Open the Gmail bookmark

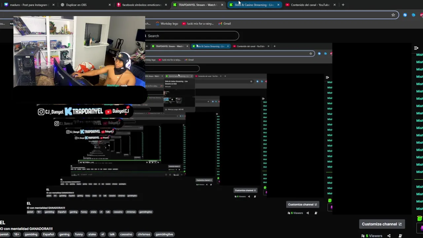(224, 23)
